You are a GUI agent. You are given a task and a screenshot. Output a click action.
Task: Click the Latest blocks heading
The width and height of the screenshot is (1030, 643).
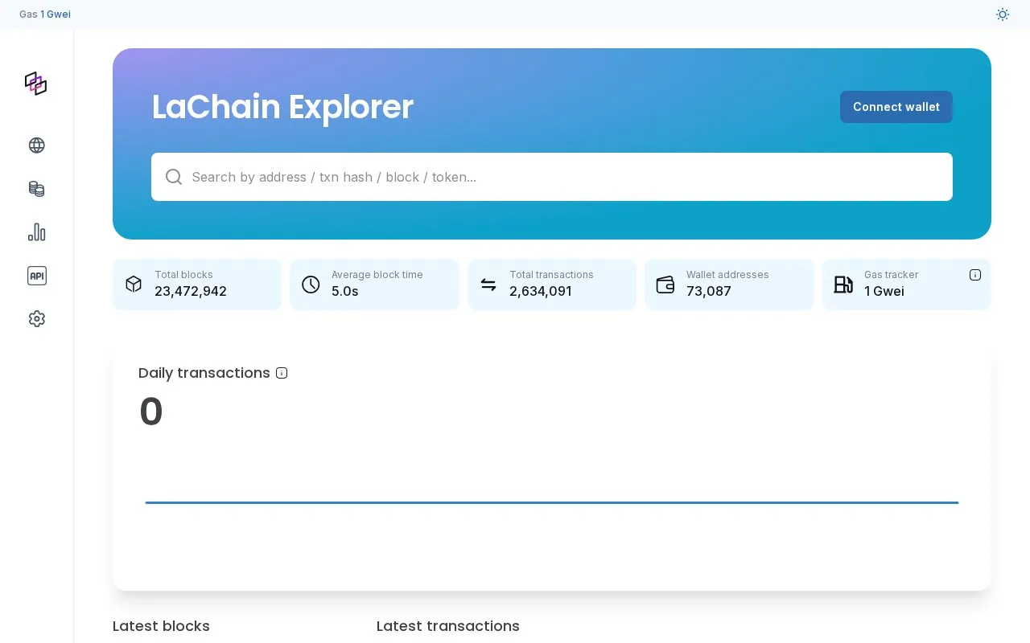click(x=161, y=626)
